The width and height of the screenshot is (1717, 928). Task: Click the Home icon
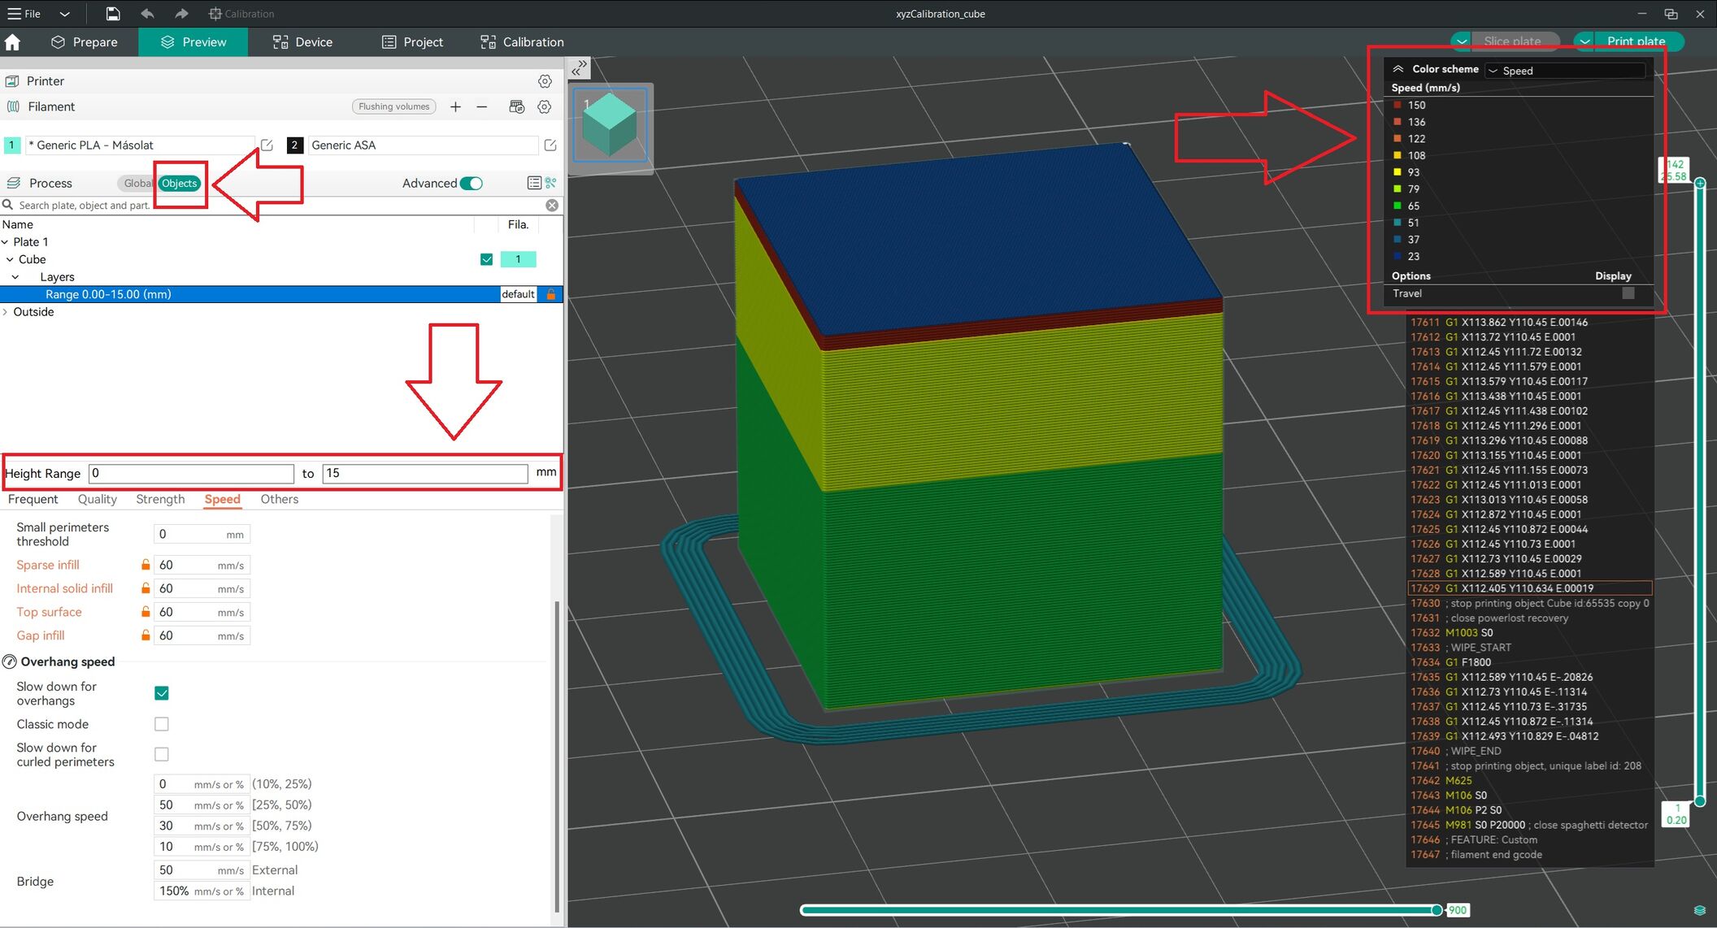click(x=12, y=42)
